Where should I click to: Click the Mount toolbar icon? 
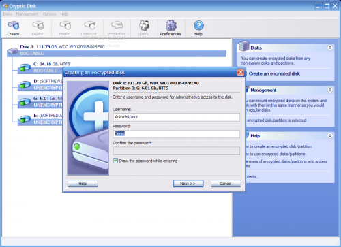tap(65, 25)
